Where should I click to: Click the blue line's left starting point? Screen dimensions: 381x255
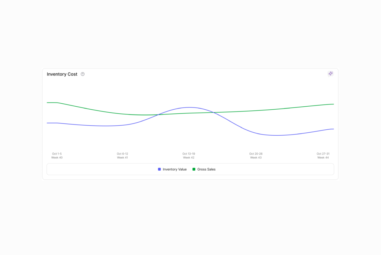(47, 123)
